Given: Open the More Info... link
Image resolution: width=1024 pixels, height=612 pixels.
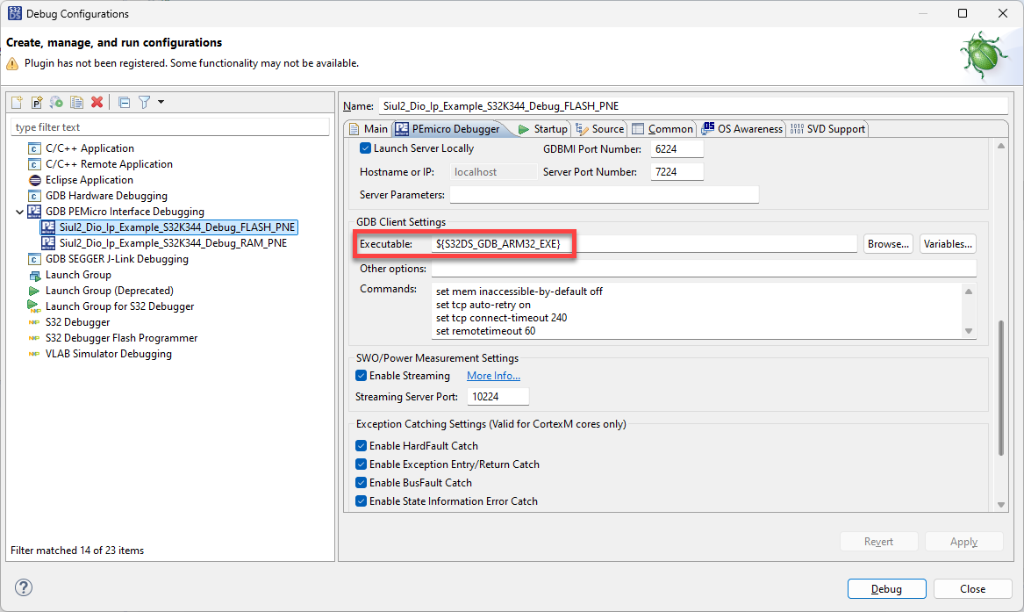Looking at the screenshot, I should [493, 376].
